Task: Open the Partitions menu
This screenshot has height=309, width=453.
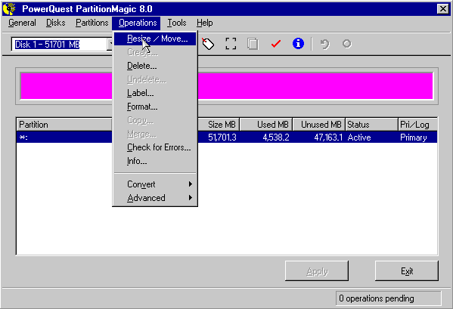Action: click(92, 23)
